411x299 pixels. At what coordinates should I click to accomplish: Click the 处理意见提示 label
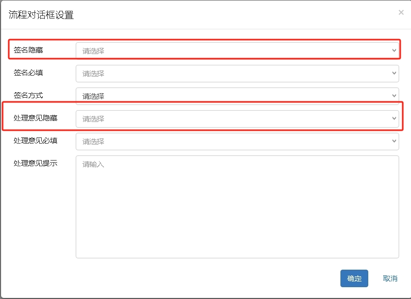36,163
